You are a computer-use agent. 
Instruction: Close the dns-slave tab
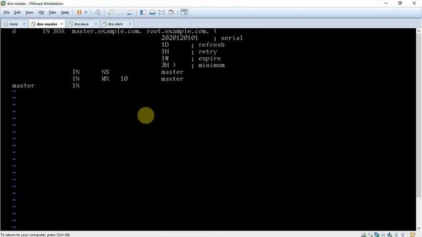[x=96, y=24]
